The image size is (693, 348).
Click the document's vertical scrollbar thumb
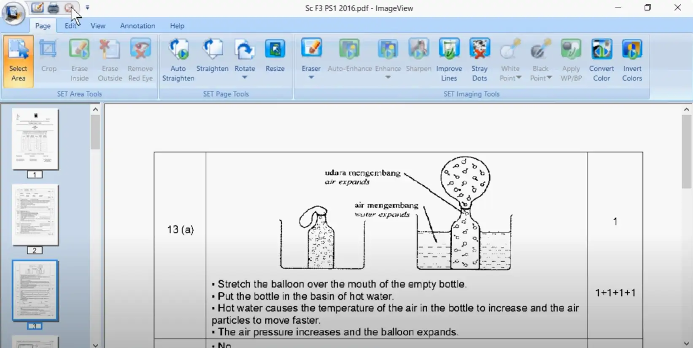point(687,152)
